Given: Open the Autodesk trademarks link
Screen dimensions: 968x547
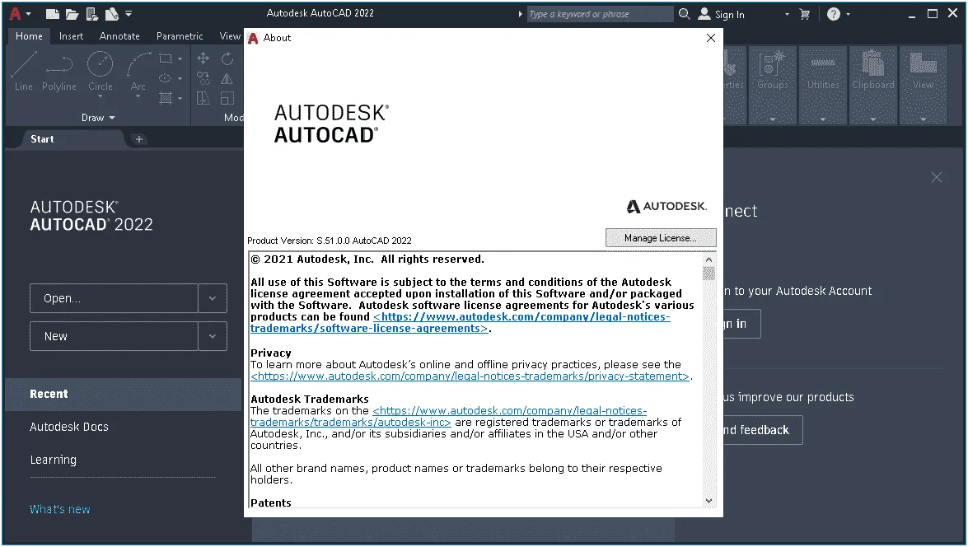Looking at the screenshot, I should point(448,416).
